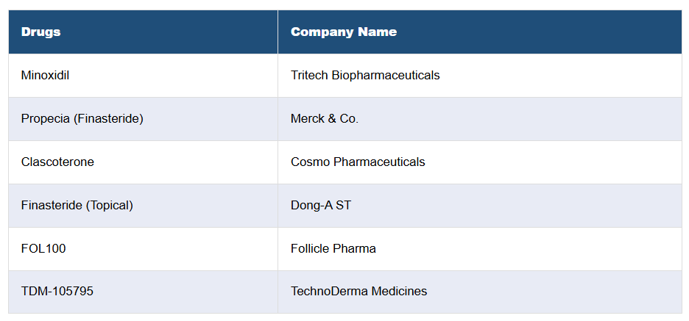Click the Merck & Co. company cell
The width and height of the screenshot is (689, 321).
(325, 118)
